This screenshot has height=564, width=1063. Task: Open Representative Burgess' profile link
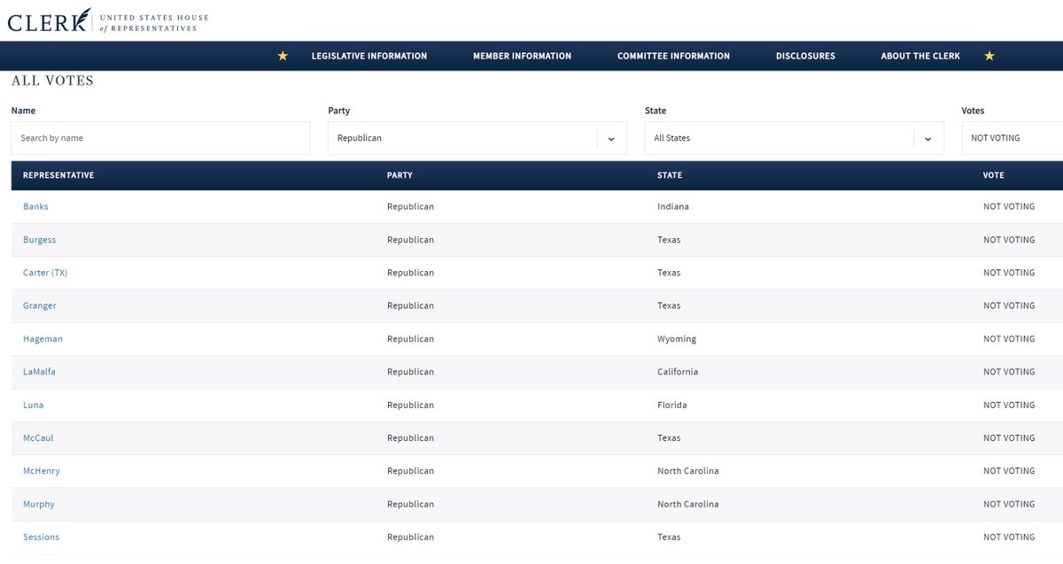(39, 240)
